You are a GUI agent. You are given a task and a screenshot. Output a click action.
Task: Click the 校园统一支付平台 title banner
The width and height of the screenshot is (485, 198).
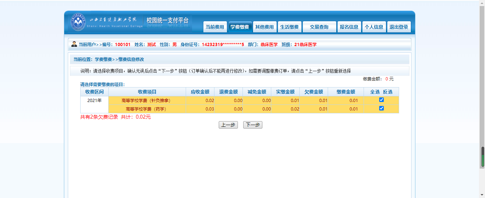tap(168, 21)
